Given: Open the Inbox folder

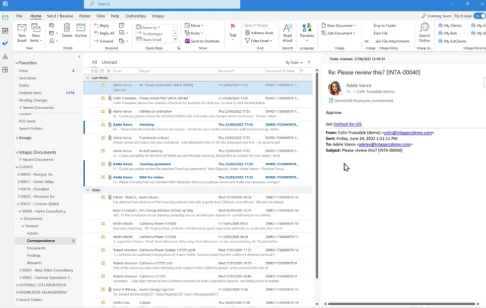Looking at the screenshot, I should tap(23, 71).
